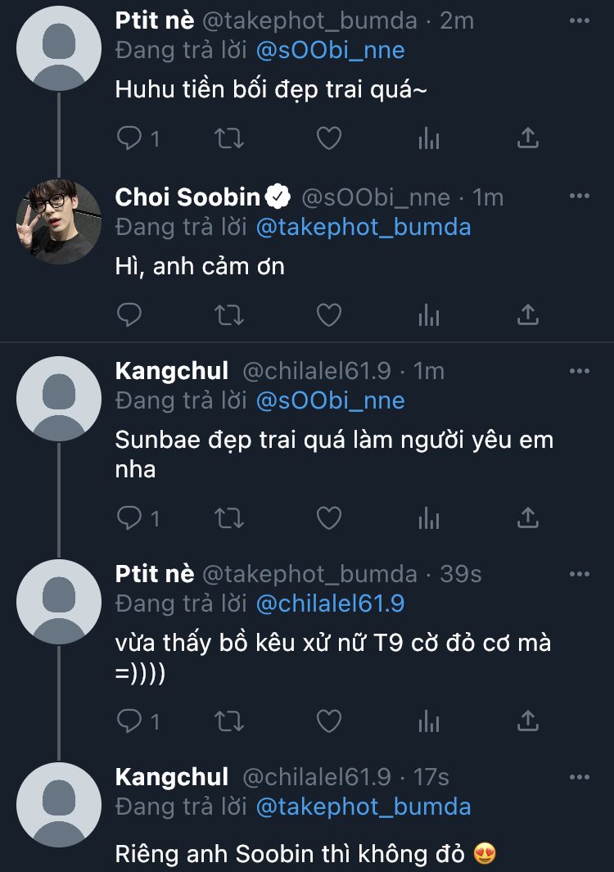614x872 pixels.
Task: Like the "Huhu tiền bối đẹp trai quá~" tweet
Action: click(329, 138)
